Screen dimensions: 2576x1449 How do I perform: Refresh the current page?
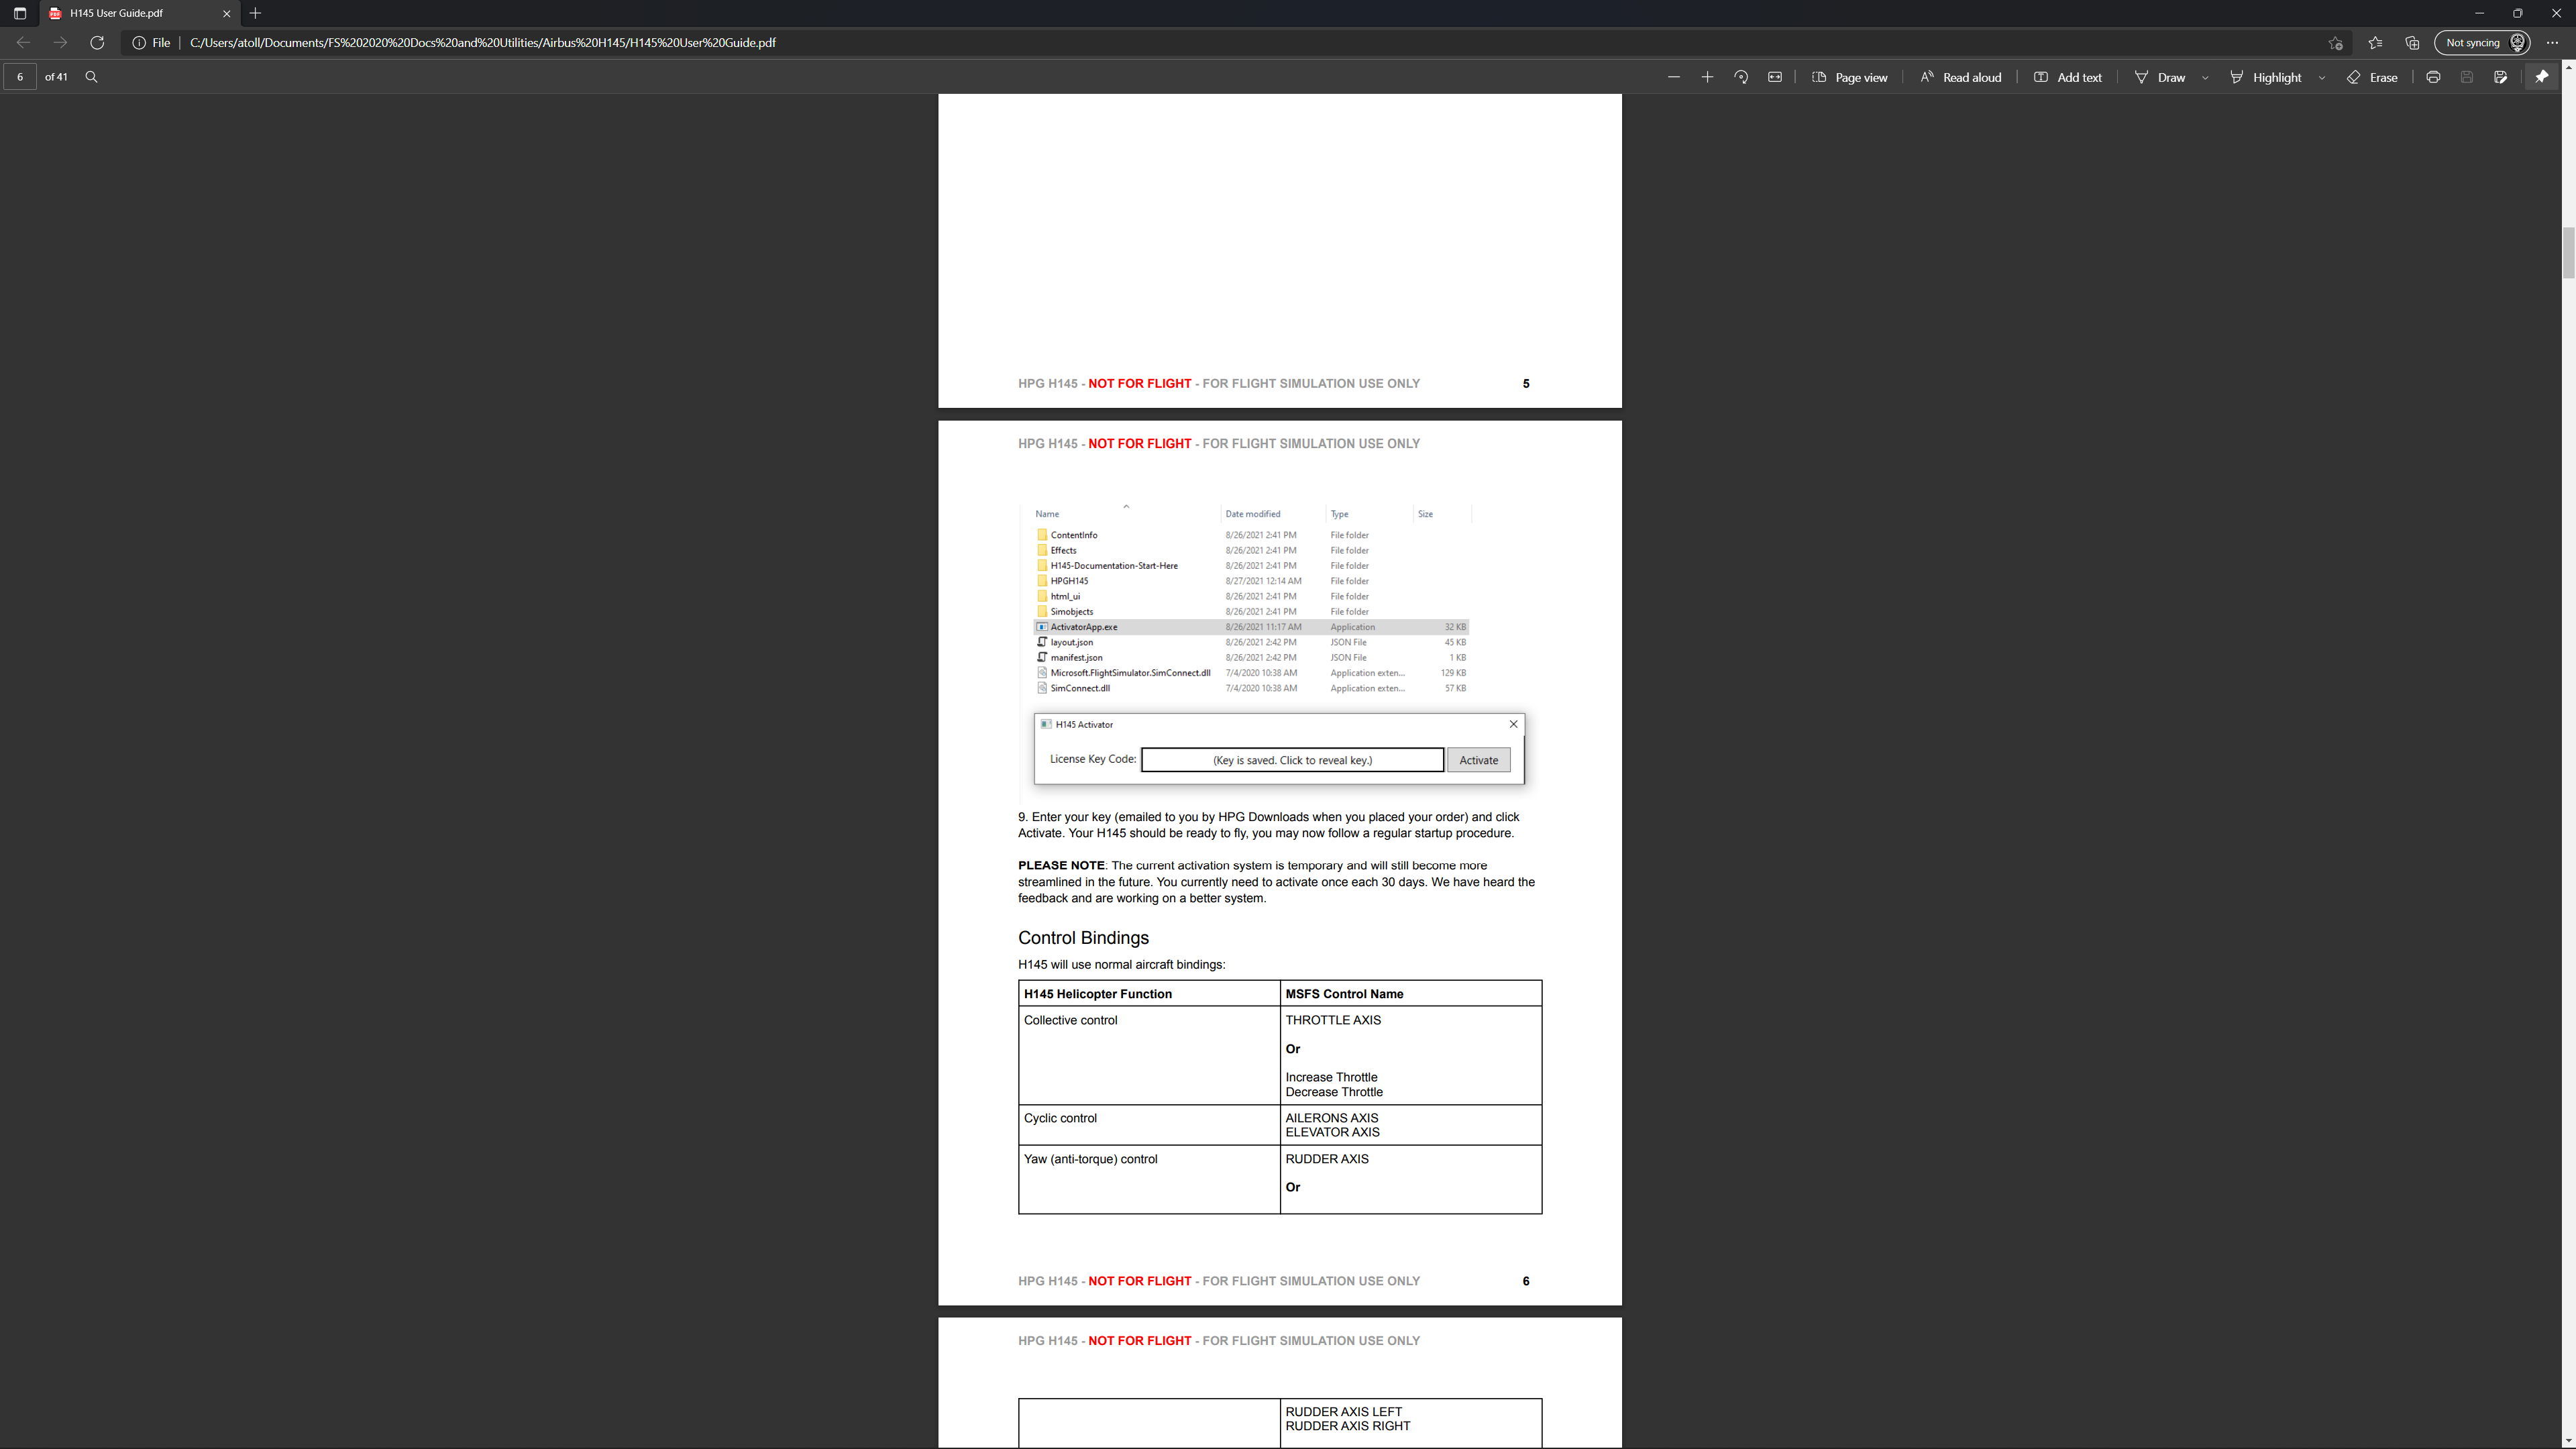(97, 42)
